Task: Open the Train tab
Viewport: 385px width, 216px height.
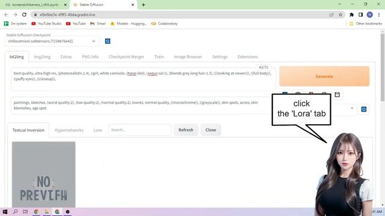Action: tap(159, 57)
